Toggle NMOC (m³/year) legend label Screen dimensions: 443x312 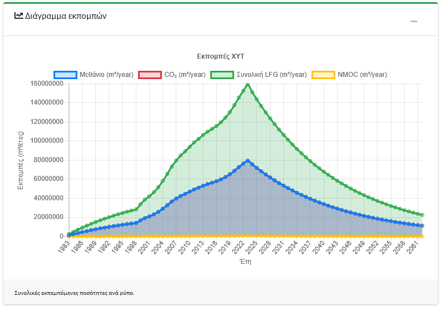tap(362, 75)
